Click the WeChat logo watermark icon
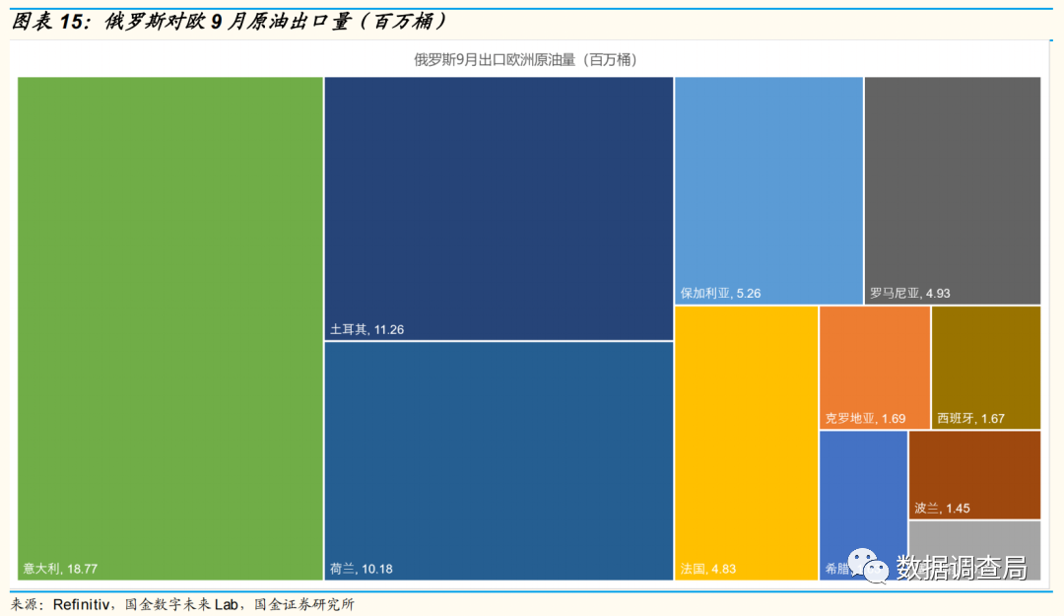This screenshot has height=616, width=1064. pos(869,567)
